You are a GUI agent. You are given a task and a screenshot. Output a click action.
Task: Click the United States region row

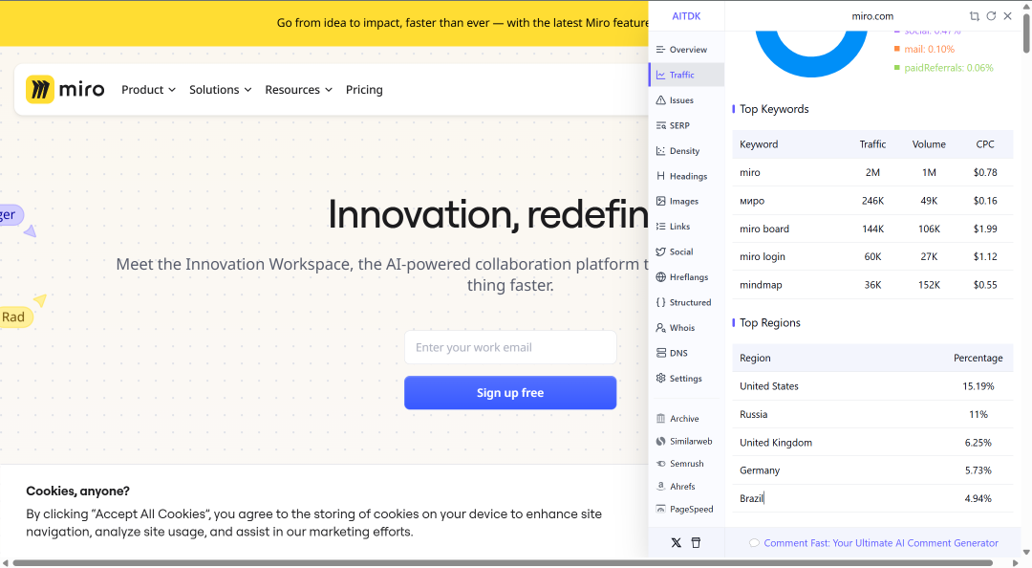[x=872, y=386]
